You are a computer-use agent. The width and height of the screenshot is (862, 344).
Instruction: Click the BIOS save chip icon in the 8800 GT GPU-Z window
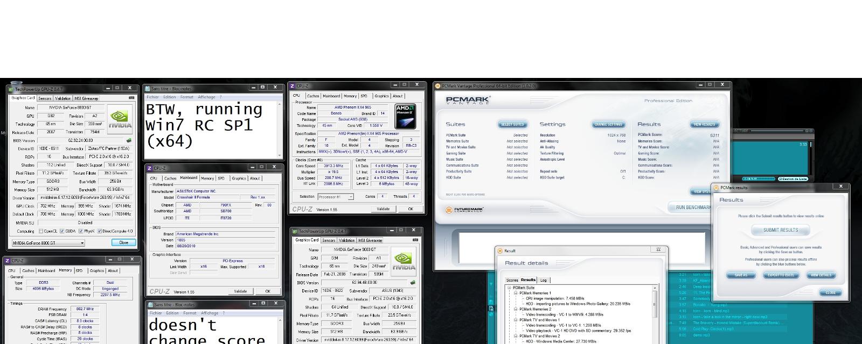[129, 140]
